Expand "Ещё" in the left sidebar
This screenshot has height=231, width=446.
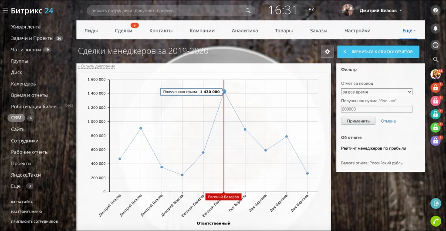pos(18,186)
